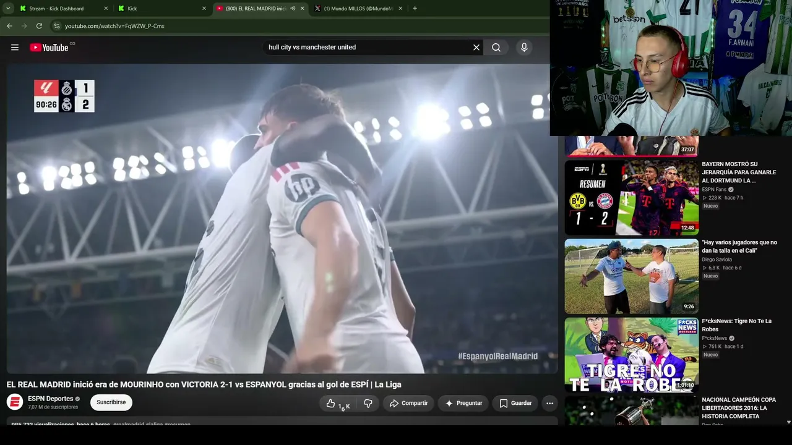Click the page scrollbar down arrow
Image resolution: width=792 pixels, height=445 pixels.
[x=788, y=422]
